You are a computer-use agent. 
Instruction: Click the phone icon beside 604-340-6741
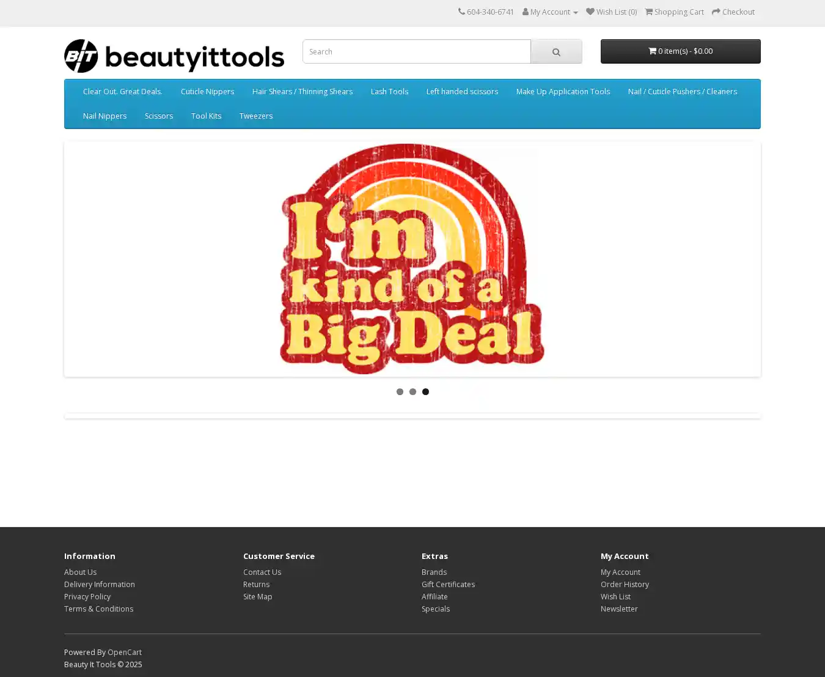point(461,12)
